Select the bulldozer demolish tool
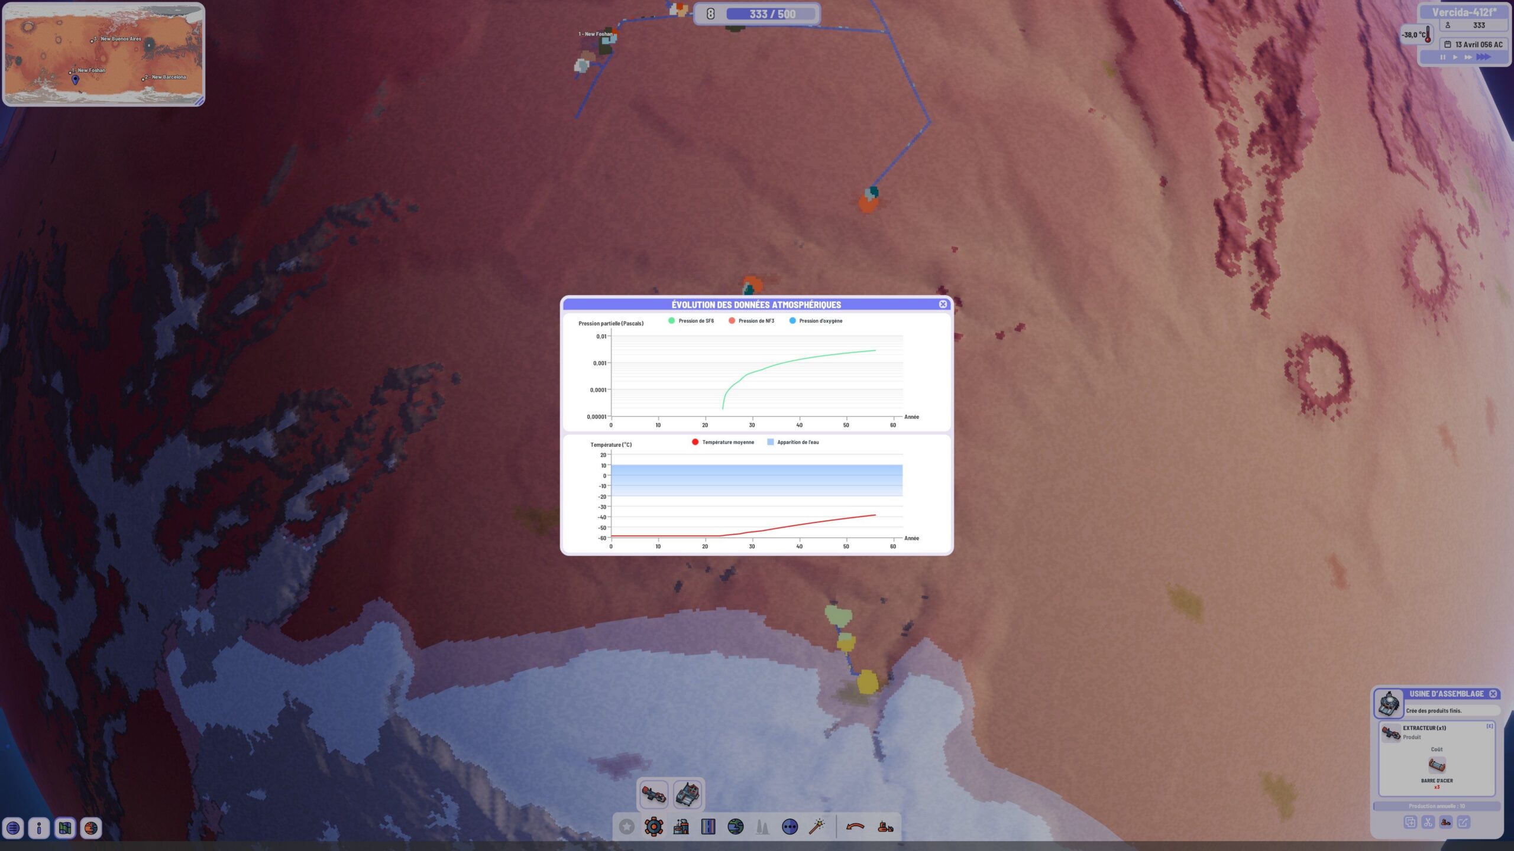This screenshot has height=851, width=1514. coord(885,827)
